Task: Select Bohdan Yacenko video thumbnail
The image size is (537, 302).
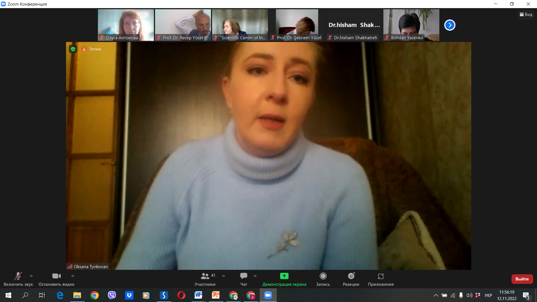Action: coord(411,25)
